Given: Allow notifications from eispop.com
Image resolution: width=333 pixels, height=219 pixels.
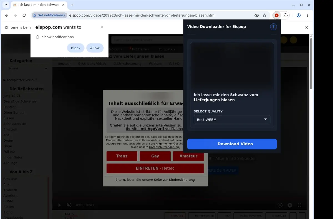Looking at the screenshot, I should pyautogui.click(x=95, y=48).
